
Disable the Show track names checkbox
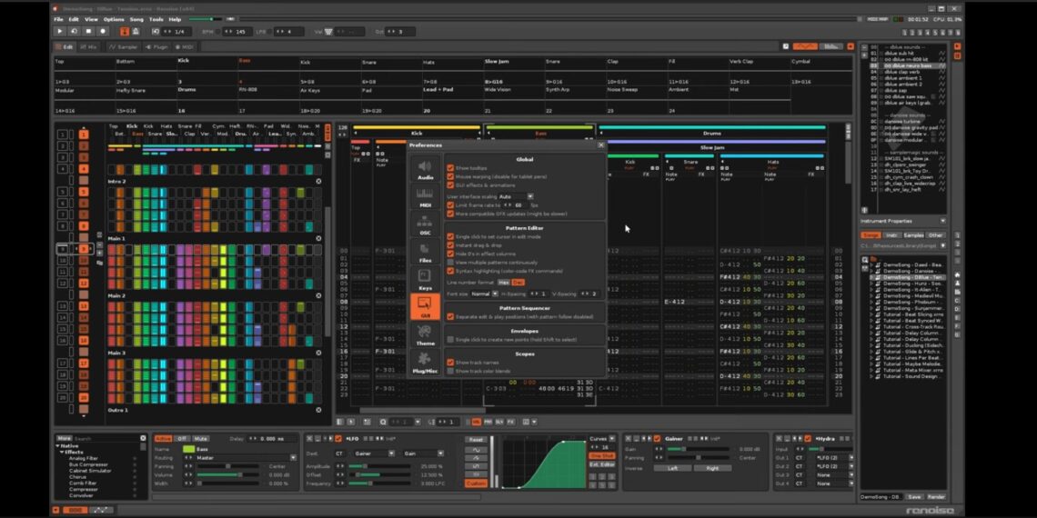point(450,362)
